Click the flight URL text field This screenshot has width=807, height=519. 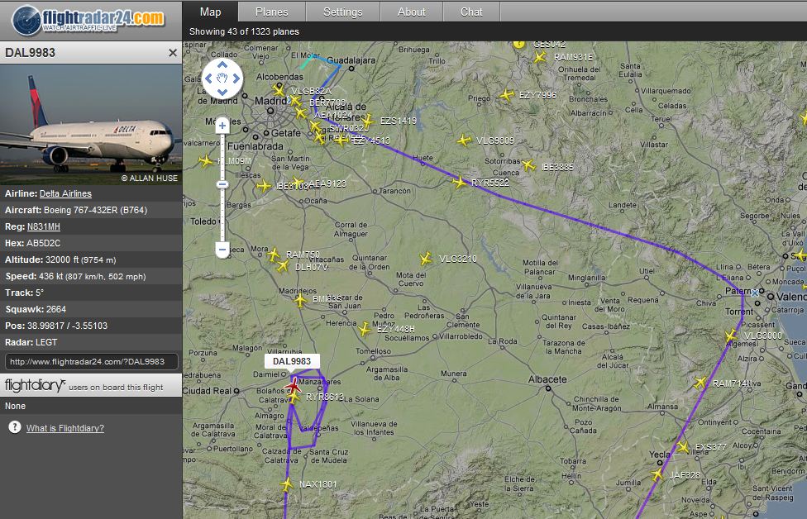91,361
